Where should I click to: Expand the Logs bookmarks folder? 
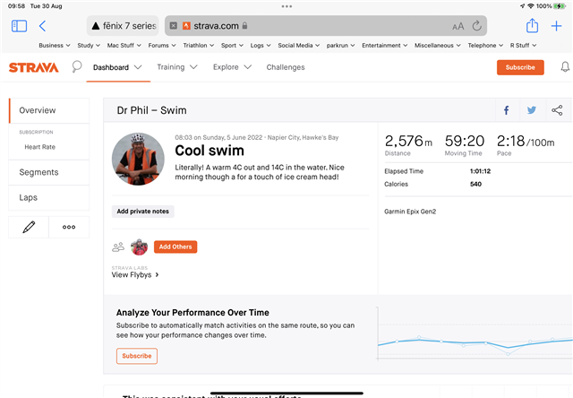coord(261,46)
